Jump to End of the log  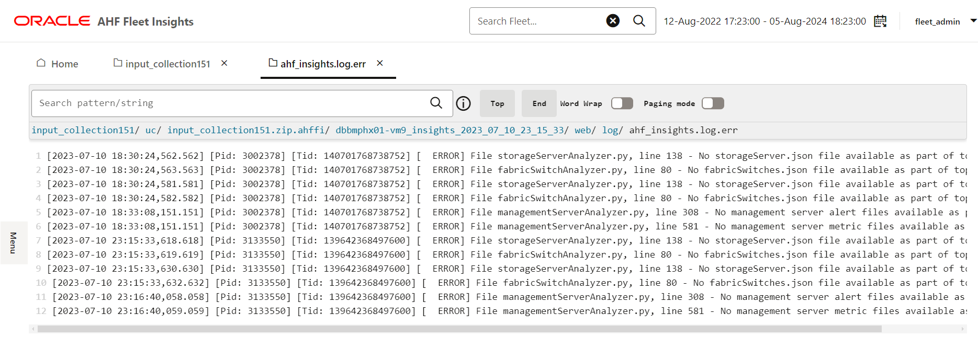[x=539, y=103]
